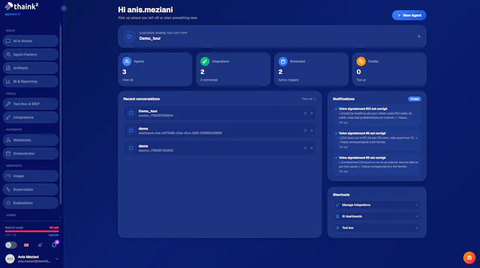
Task: Click the orange Credits coin icon
Action: pos(361,62)
